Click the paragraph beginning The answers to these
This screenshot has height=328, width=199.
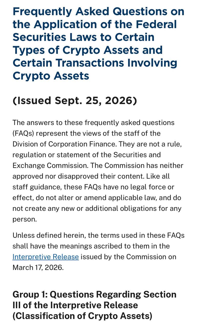(98, 171)
